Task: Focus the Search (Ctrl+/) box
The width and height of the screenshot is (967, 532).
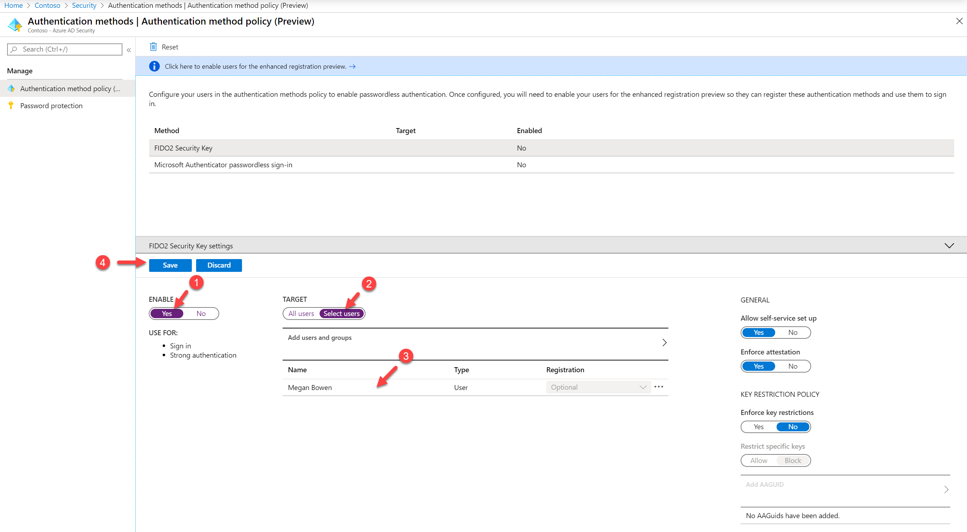Action: point(64,49)
